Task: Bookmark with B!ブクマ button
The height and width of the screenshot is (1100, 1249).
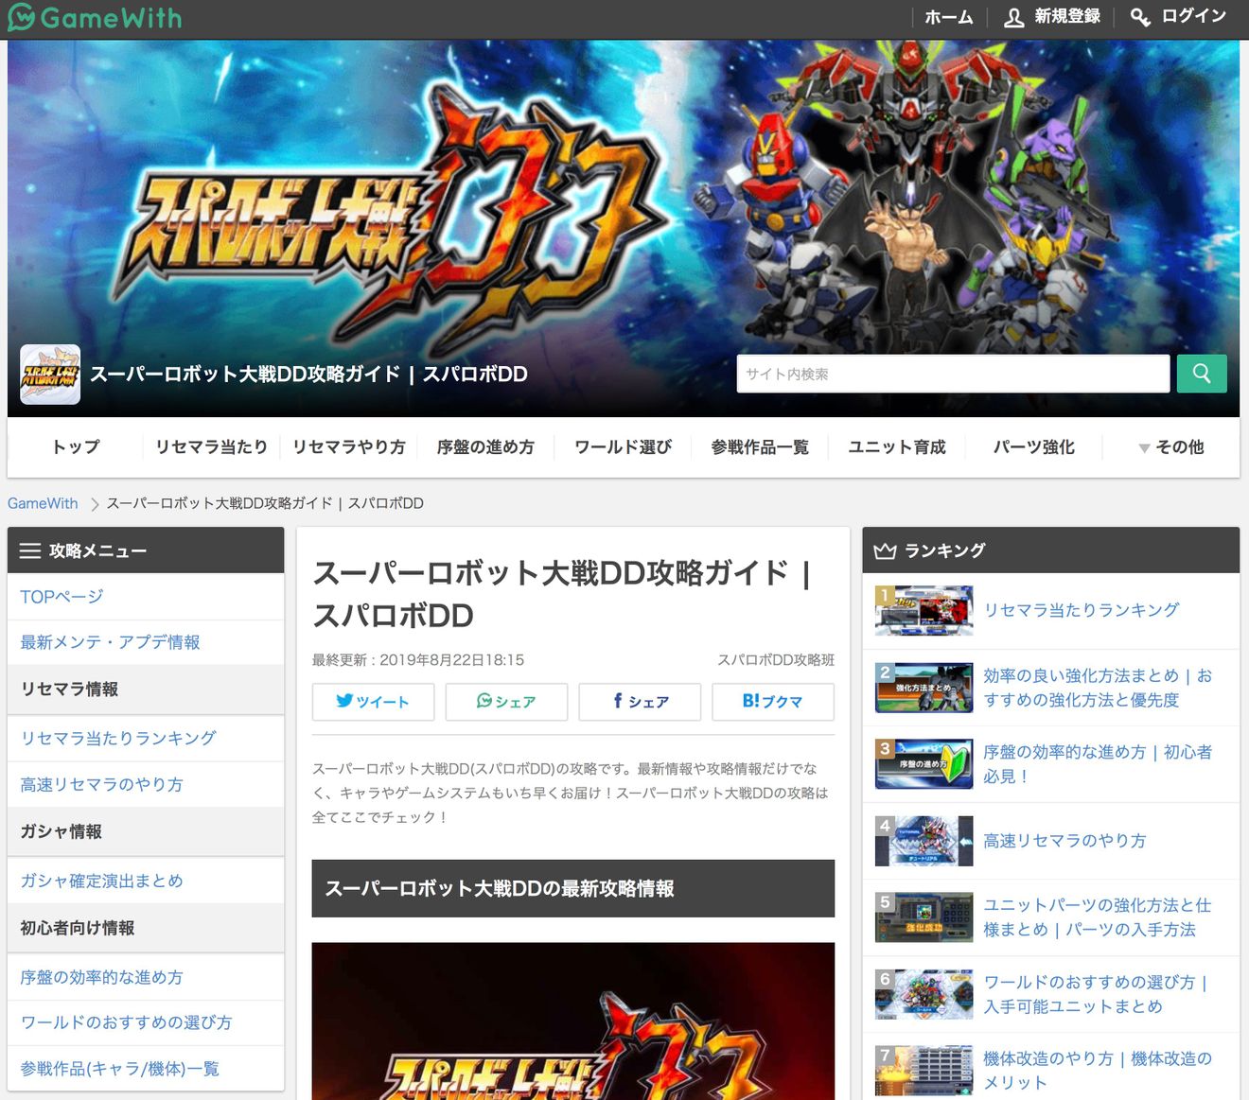Action: coord(773,702)
